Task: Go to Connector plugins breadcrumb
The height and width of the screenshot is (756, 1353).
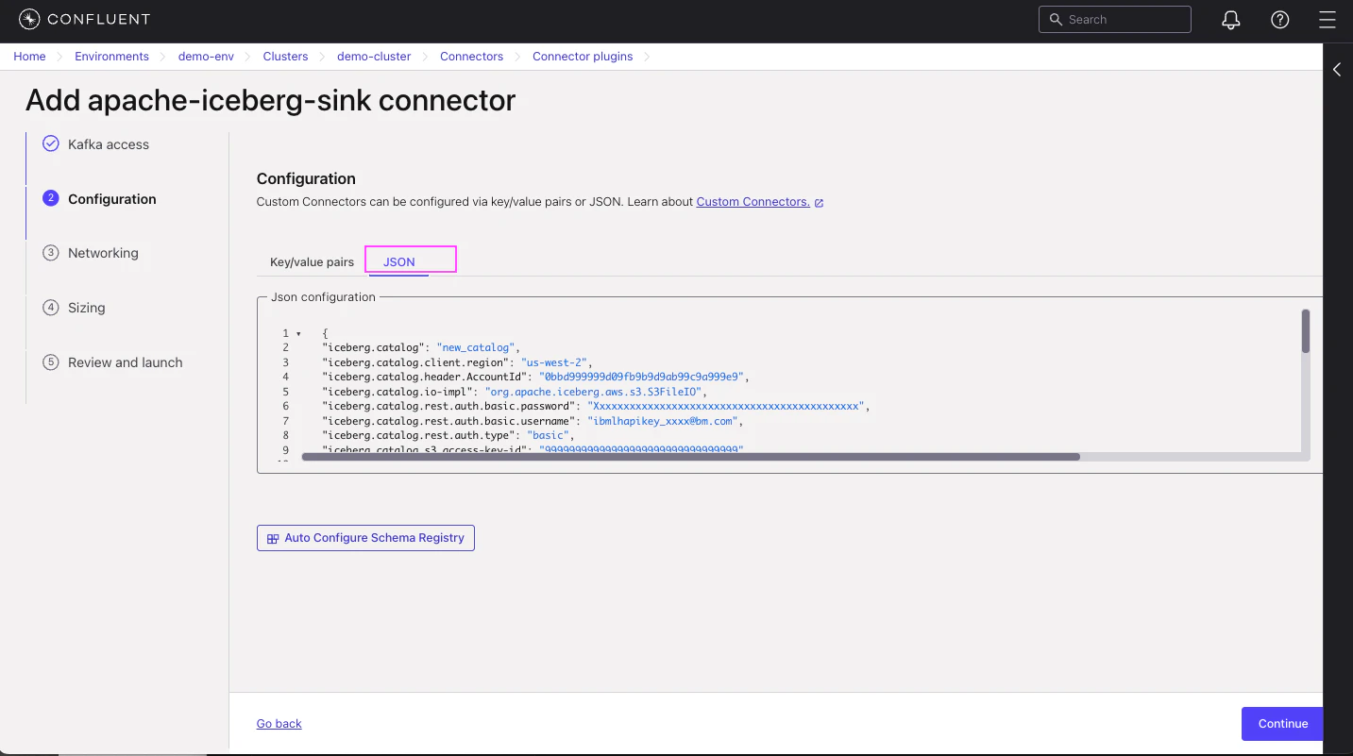Action: coord(583,57)
